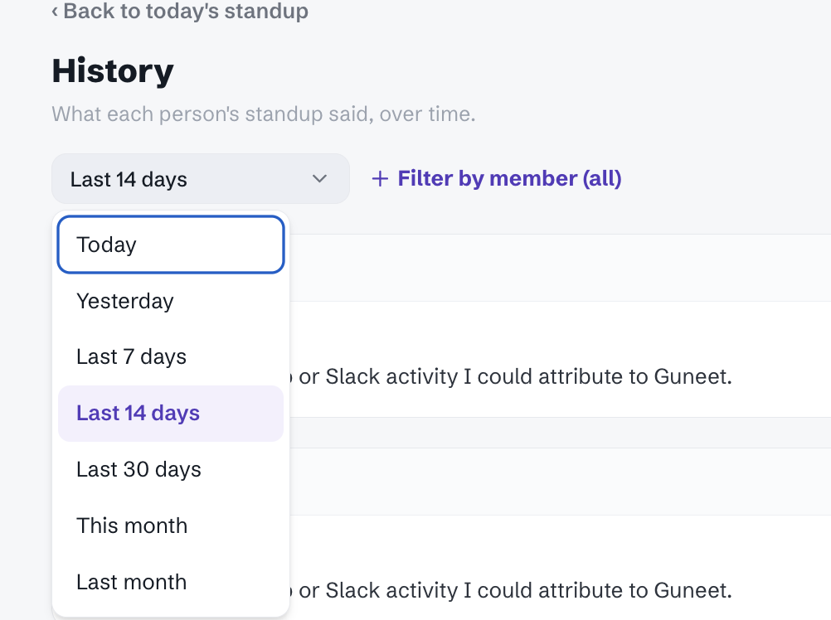Click the History page heading

tap(113, 71)
